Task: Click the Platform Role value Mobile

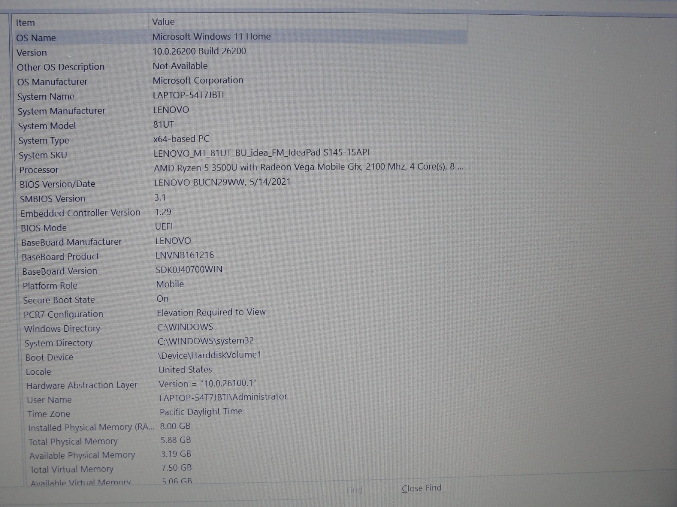Action: (x=170, y=284)
